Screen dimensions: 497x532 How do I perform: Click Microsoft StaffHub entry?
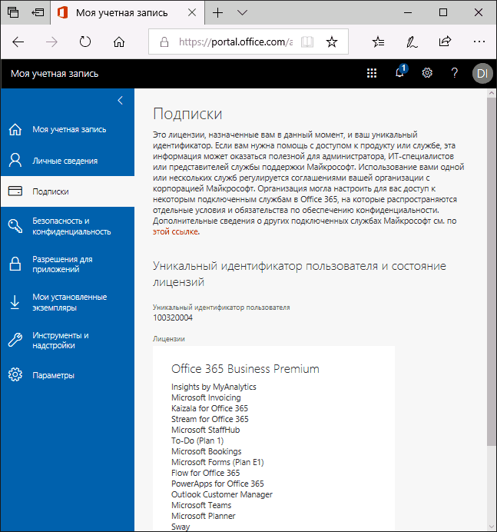click(205, 430)
